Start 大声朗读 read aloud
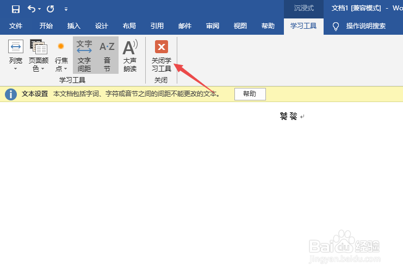403x273 pixels. pyautogui.click(x=130, y=55)
